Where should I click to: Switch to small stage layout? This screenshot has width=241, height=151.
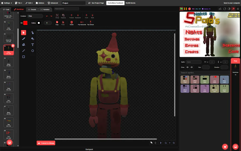[229, 9]
